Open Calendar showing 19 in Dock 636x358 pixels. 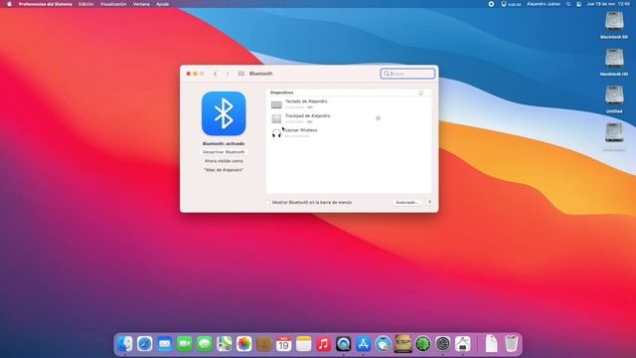point(283,344)
